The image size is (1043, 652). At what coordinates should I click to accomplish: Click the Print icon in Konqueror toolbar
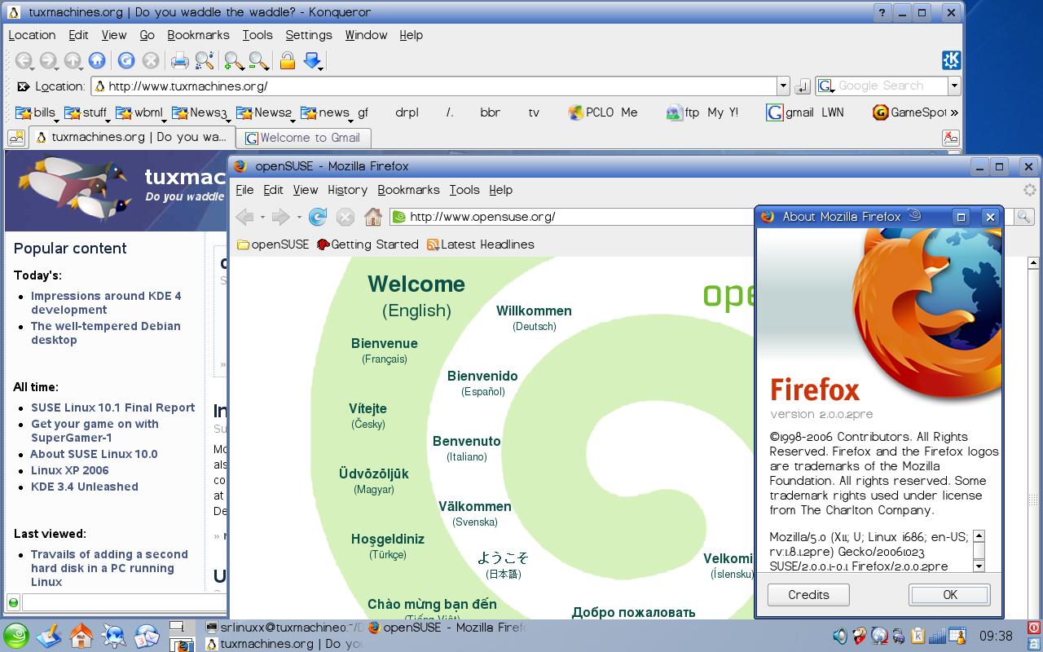(179, 60)
